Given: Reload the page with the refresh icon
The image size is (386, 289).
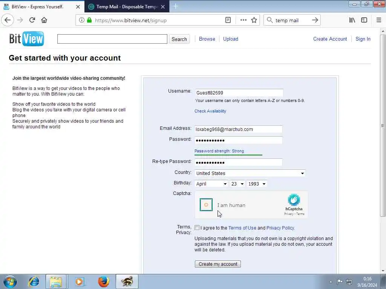Looking at the screenshot, I should pos(32,20).
